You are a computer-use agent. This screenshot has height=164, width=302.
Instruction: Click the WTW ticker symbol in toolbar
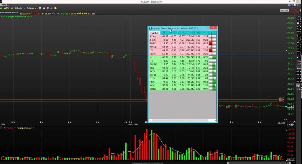(x=6, y=8)
